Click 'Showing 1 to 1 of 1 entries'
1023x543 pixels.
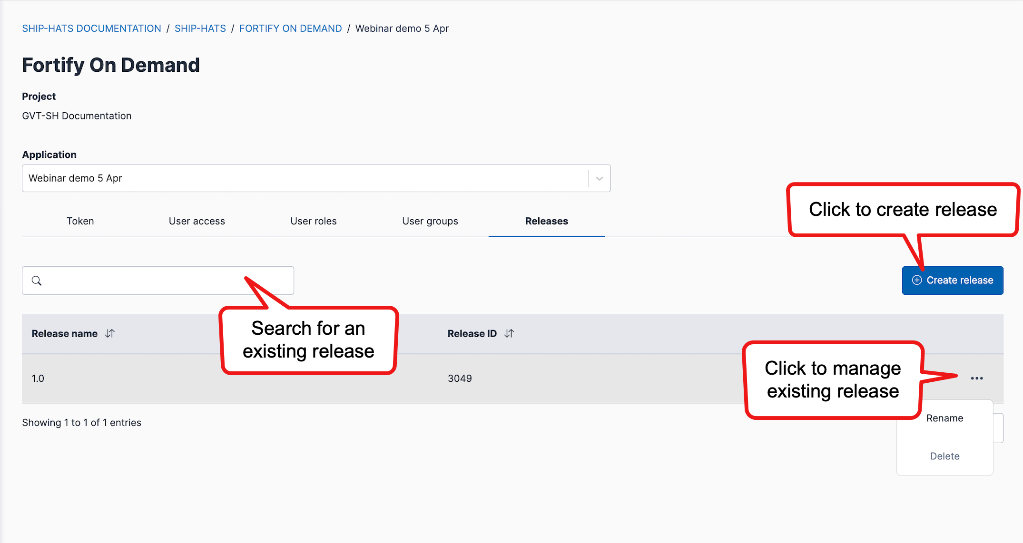click(x=82, y=423)
